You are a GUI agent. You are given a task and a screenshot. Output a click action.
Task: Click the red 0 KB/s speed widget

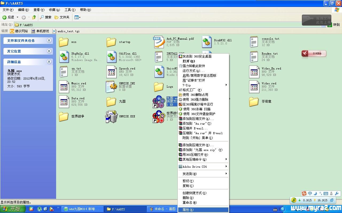[x=314, y=54]
